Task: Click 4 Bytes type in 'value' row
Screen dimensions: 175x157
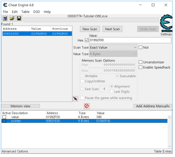Action: (84, 117)
